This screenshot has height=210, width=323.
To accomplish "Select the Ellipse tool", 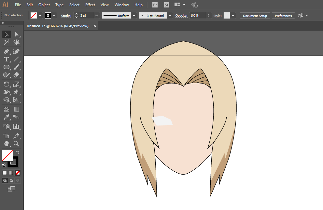I will pos(7,67).
